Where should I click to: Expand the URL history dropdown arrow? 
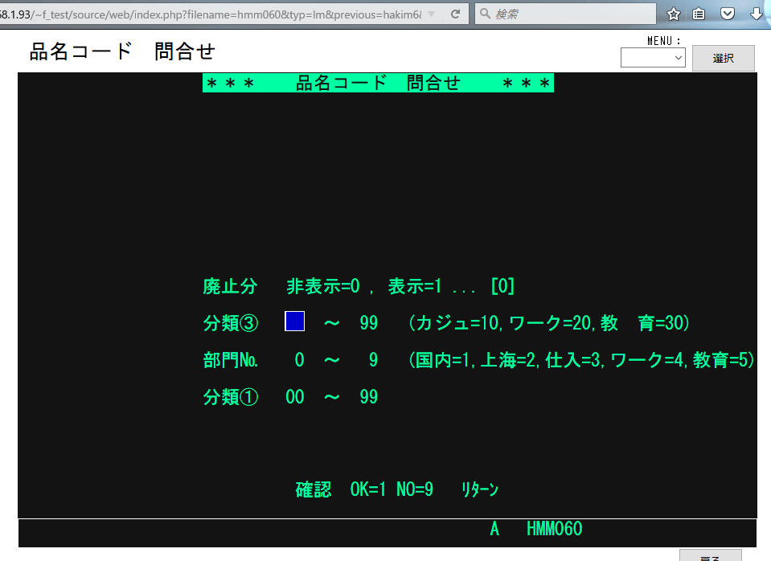(x=431, y=14)
